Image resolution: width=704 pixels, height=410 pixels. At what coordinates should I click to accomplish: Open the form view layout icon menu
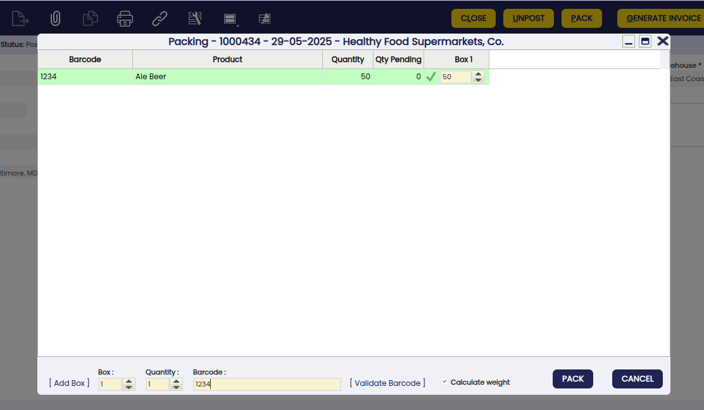coord(230,19)
